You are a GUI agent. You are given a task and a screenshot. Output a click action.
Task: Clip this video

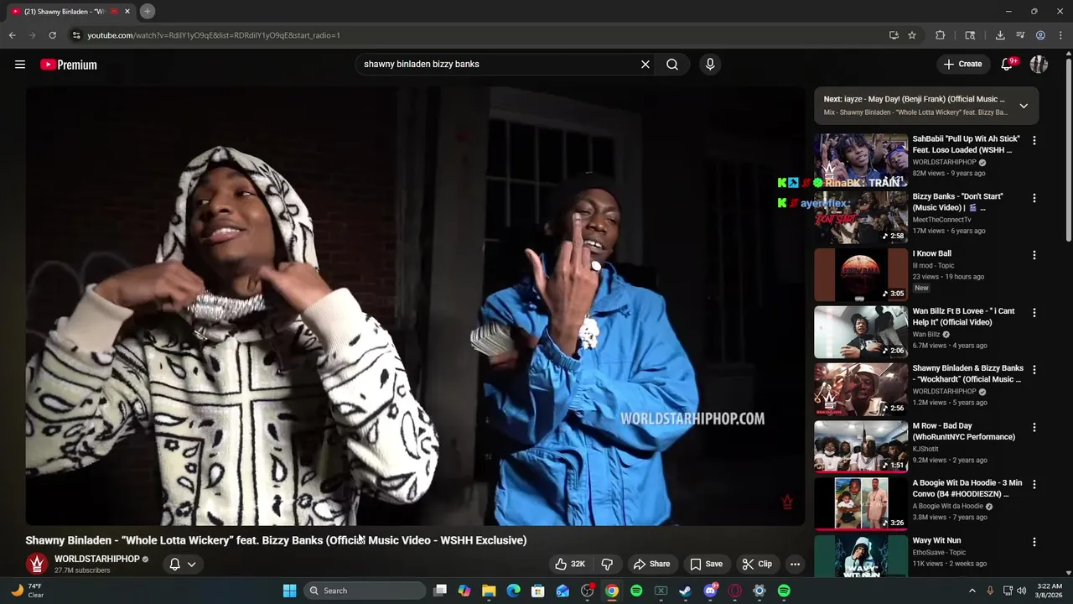757,564
